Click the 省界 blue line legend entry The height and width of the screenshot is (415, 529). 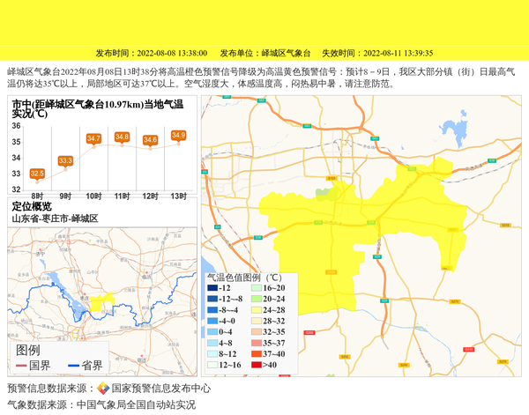click(85, 366)
